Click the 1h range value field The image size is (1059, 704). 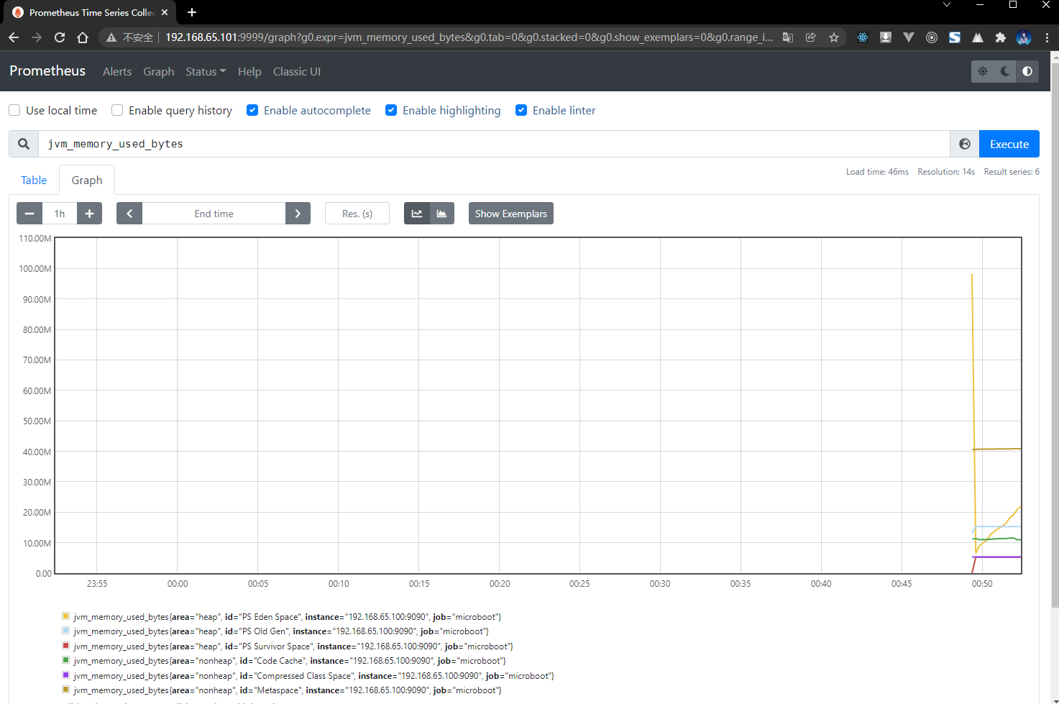pos(59,214)
